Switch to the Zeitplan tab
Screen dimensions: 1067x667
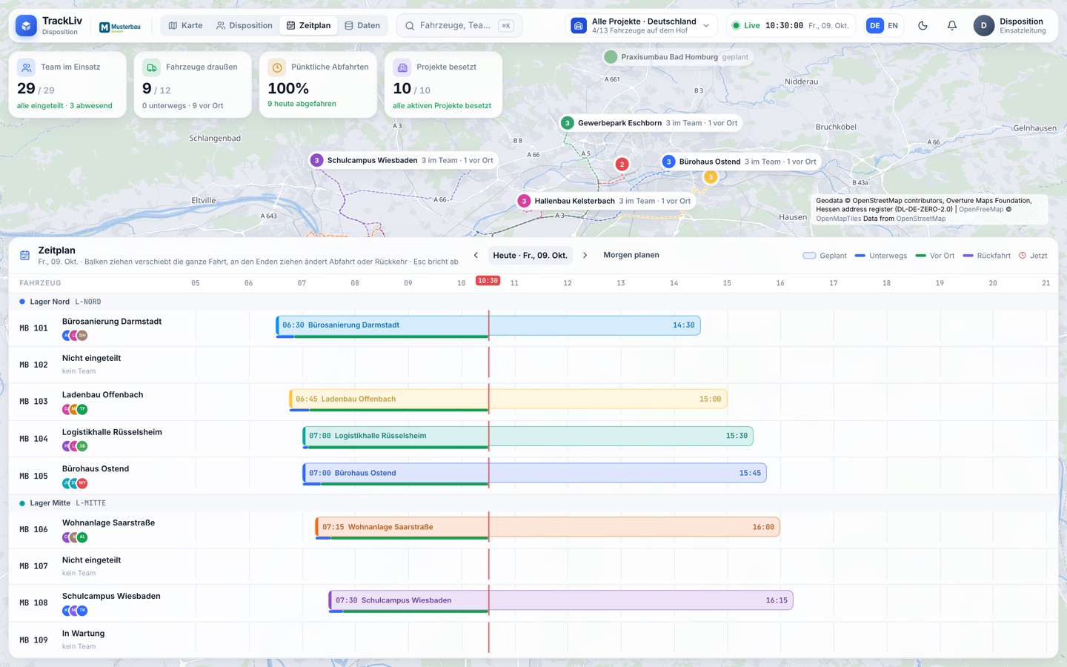(x=309, y=26)
